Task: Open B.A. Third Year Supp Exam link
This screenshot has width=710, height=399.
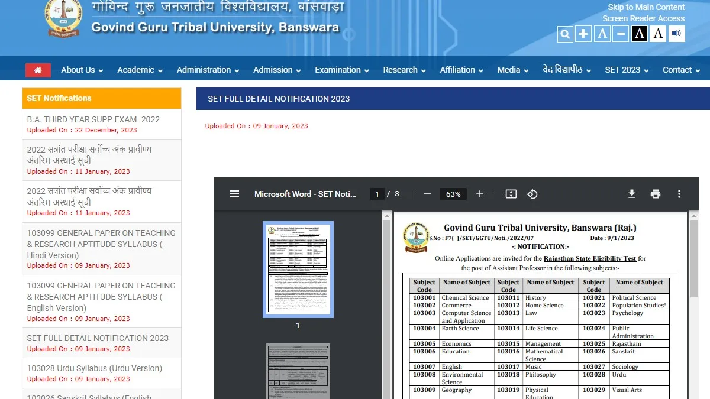Action: click(93, 119)
